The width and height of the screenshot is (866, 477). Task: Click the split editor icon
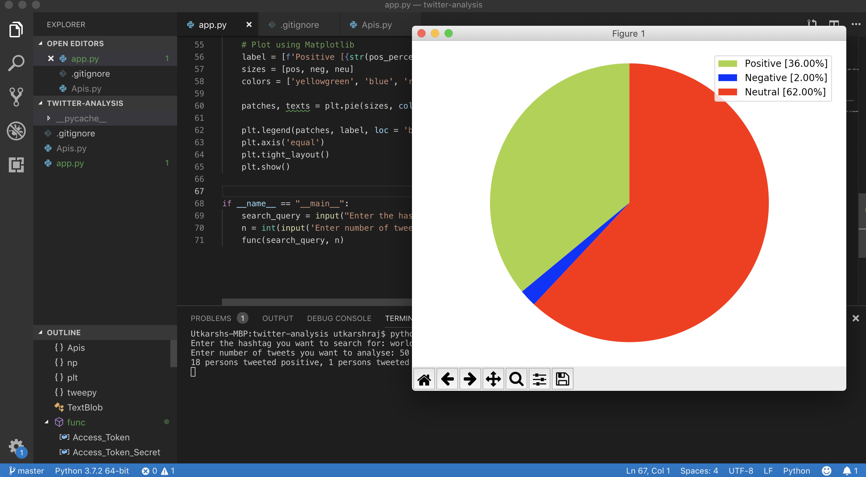pyautogui.click(x=834, y=23)
